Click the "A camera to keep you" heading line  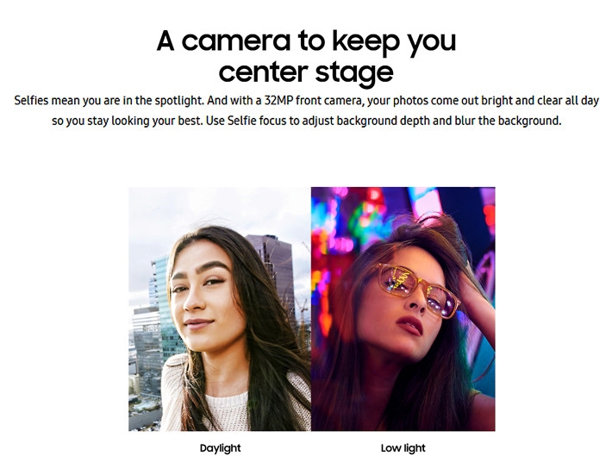tap(306, 41)
